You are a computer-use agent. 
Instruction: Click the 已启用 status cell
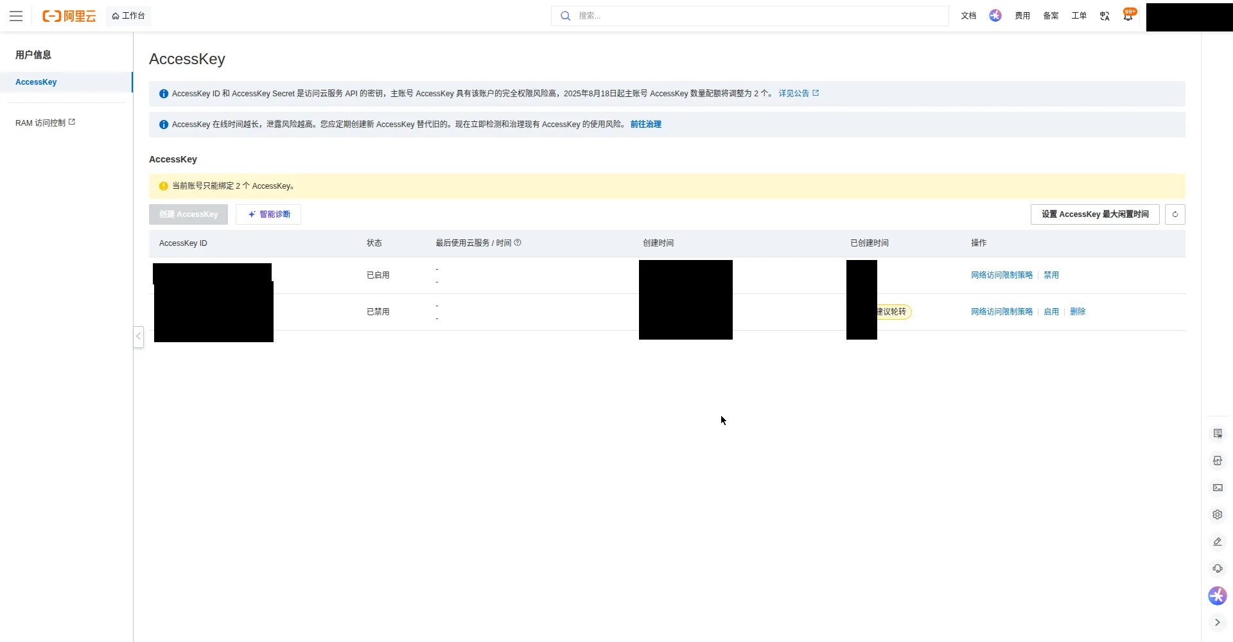coord(378,275)
